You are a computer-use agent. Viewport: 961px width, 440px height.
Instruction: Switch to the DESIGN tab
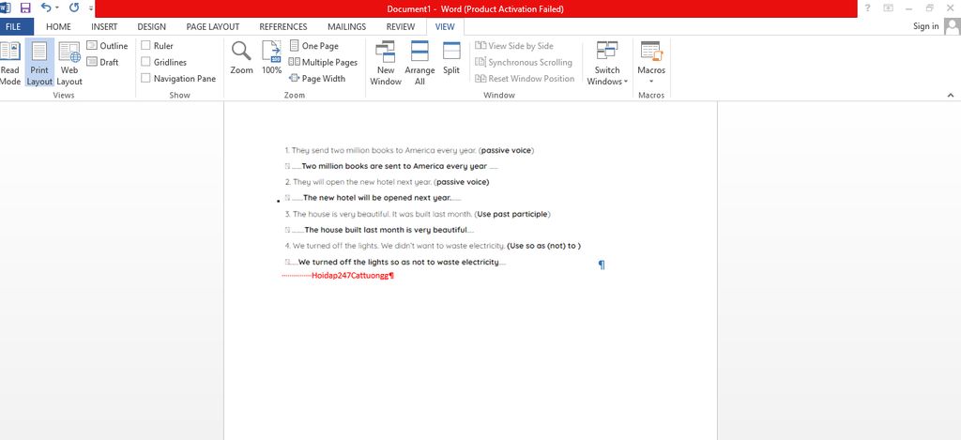151,27
